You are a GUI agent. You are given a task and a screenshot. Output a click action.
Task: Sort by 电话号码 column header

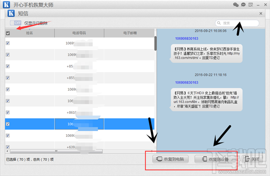[79, 33]
